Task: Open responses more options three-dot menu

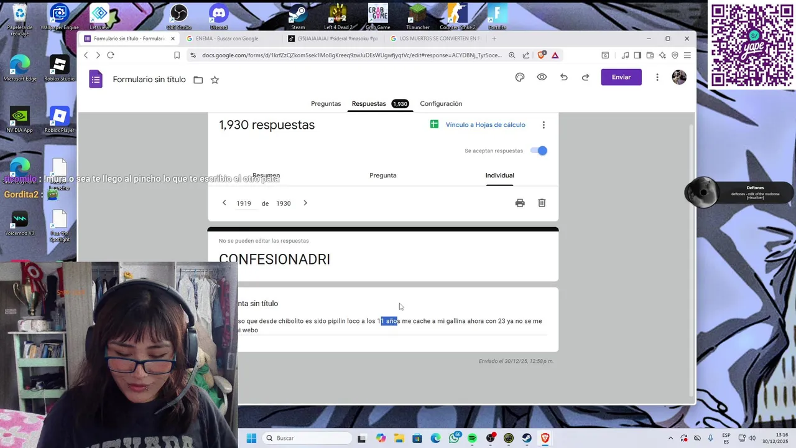Action: [544, 125]
